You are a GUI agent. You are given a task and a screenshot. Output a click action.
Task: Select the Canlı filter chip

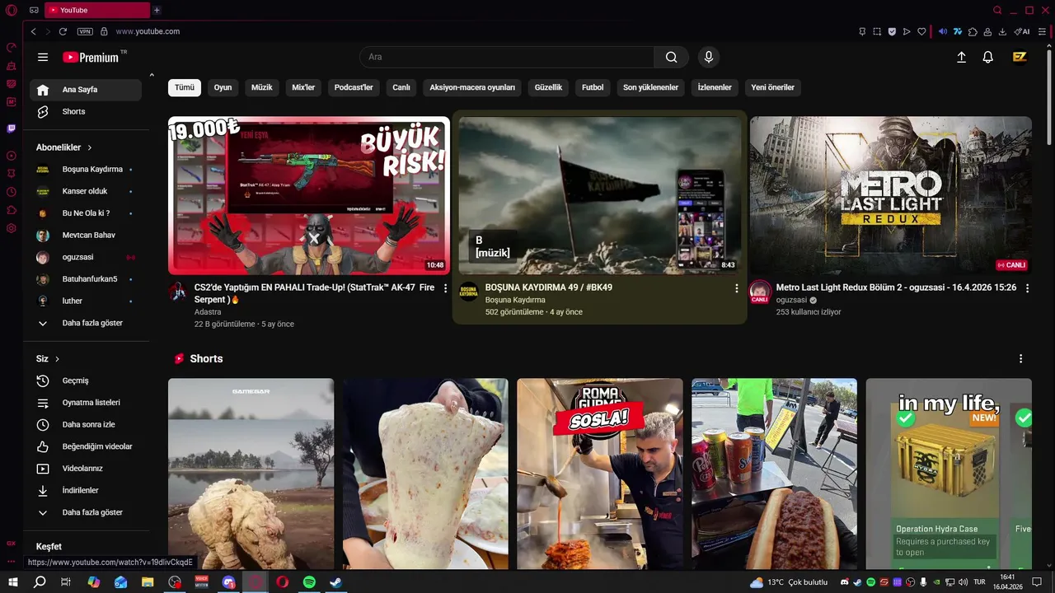(x=401, y=87)
